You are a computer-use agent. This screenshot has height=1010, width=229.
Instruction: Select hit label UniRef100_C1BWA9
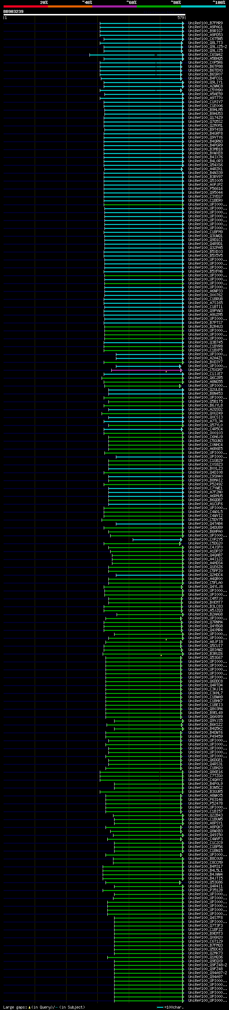[x=205, y=697]
